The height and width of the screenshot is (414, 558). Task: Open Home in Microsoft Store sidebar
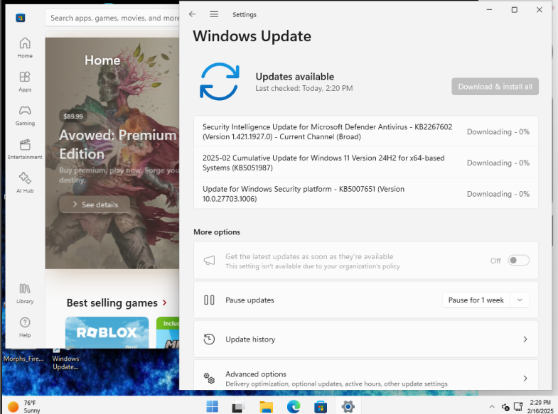pyautogui.click(x=25, y=48)
